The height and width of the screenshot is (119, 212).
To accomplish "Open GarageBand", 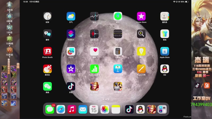I will tap(47, 69).
